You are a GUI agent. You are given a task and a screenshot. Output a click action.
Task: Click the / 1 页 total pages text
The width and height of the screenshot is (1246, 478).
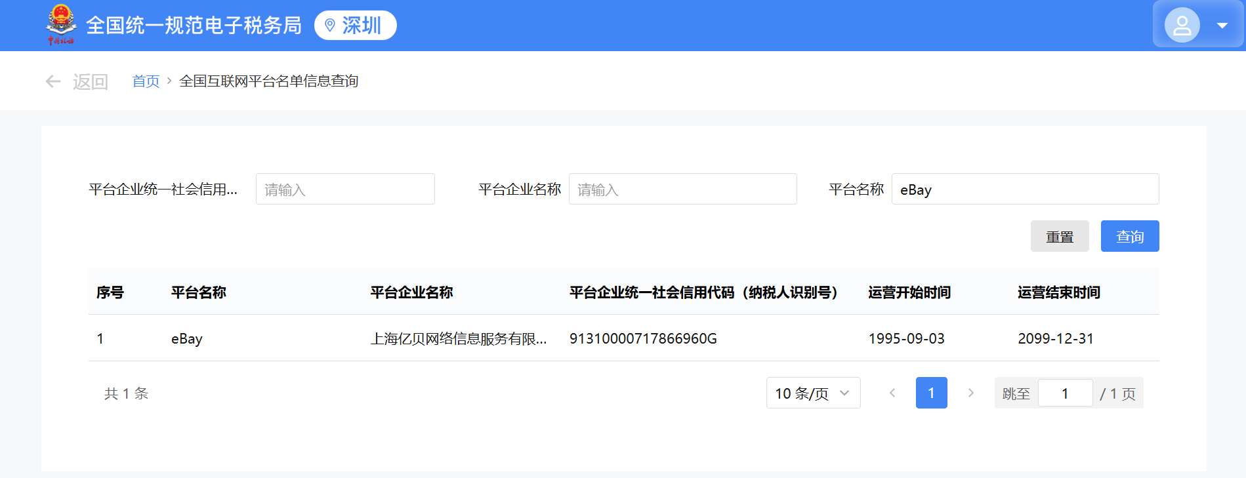[x=1118, y=393]
